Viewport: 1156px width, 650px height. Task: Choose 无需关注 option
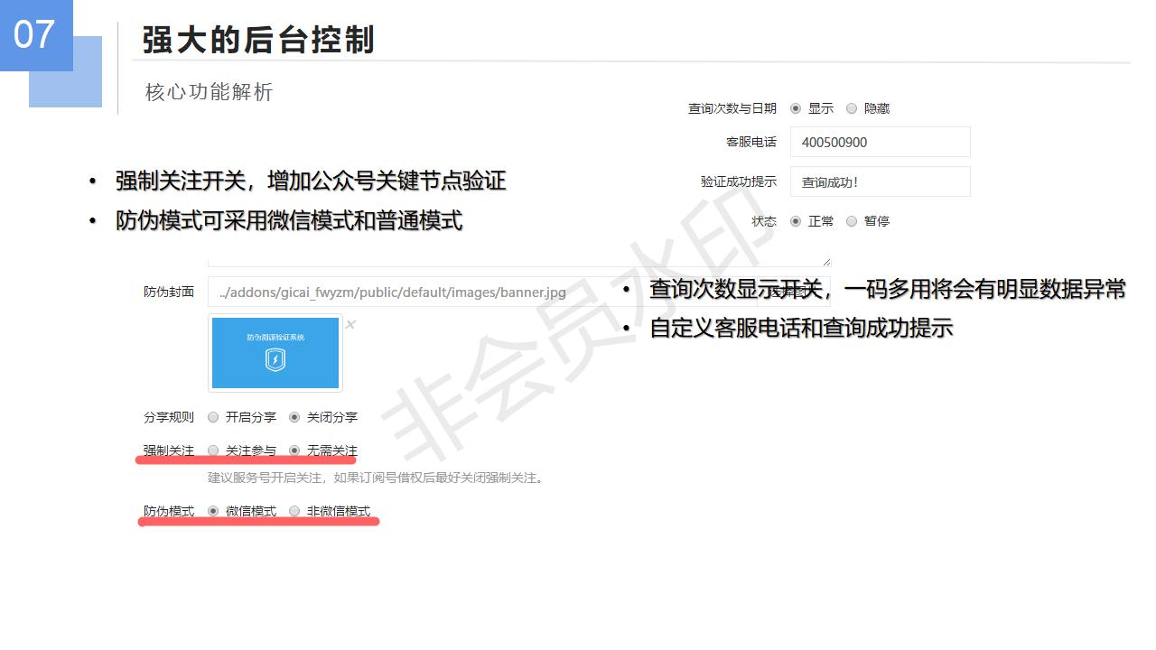tap(294, 450)
